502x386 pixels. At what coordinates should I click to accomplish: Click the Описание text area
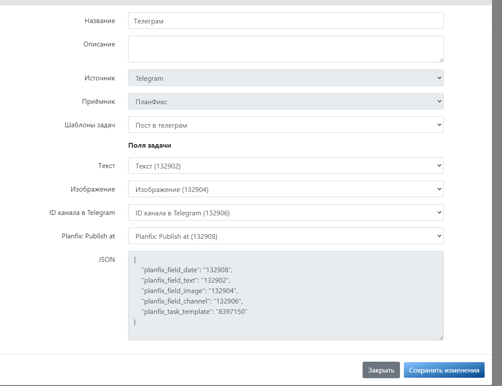point(286,49)
